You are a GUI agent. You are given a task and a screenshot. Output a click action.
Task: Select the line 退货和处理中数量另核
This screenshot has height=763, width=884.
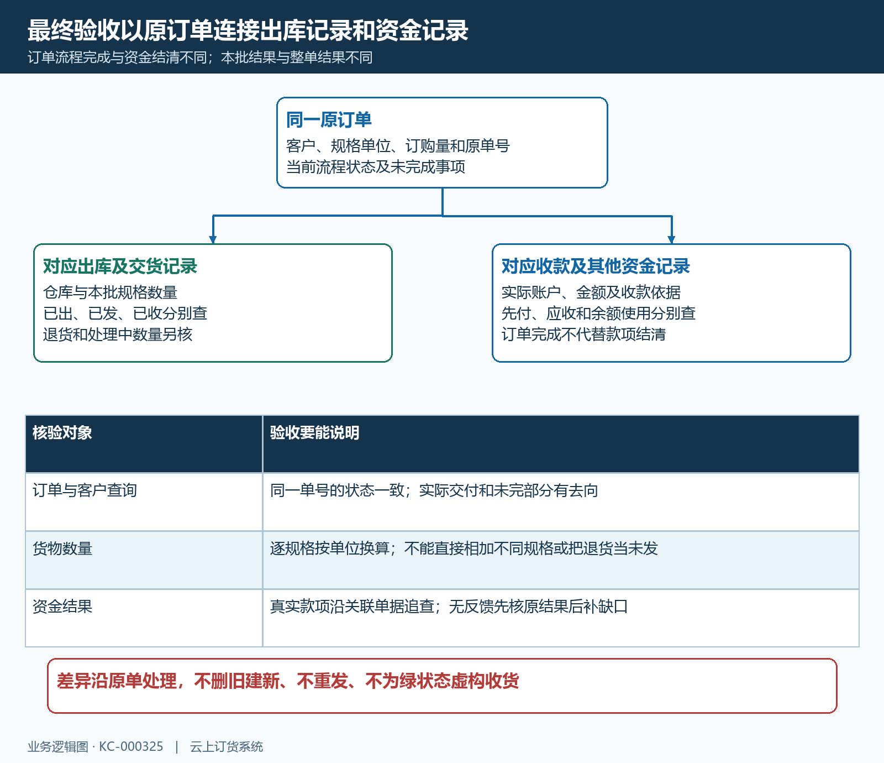118,335
